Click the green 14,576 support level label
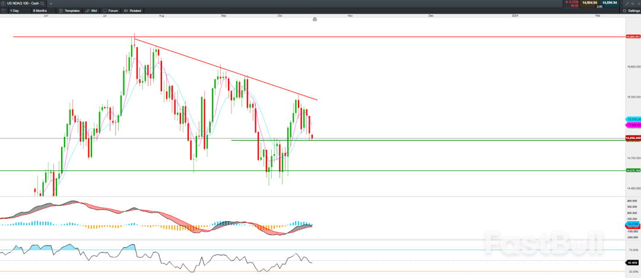 click(633, 170)
